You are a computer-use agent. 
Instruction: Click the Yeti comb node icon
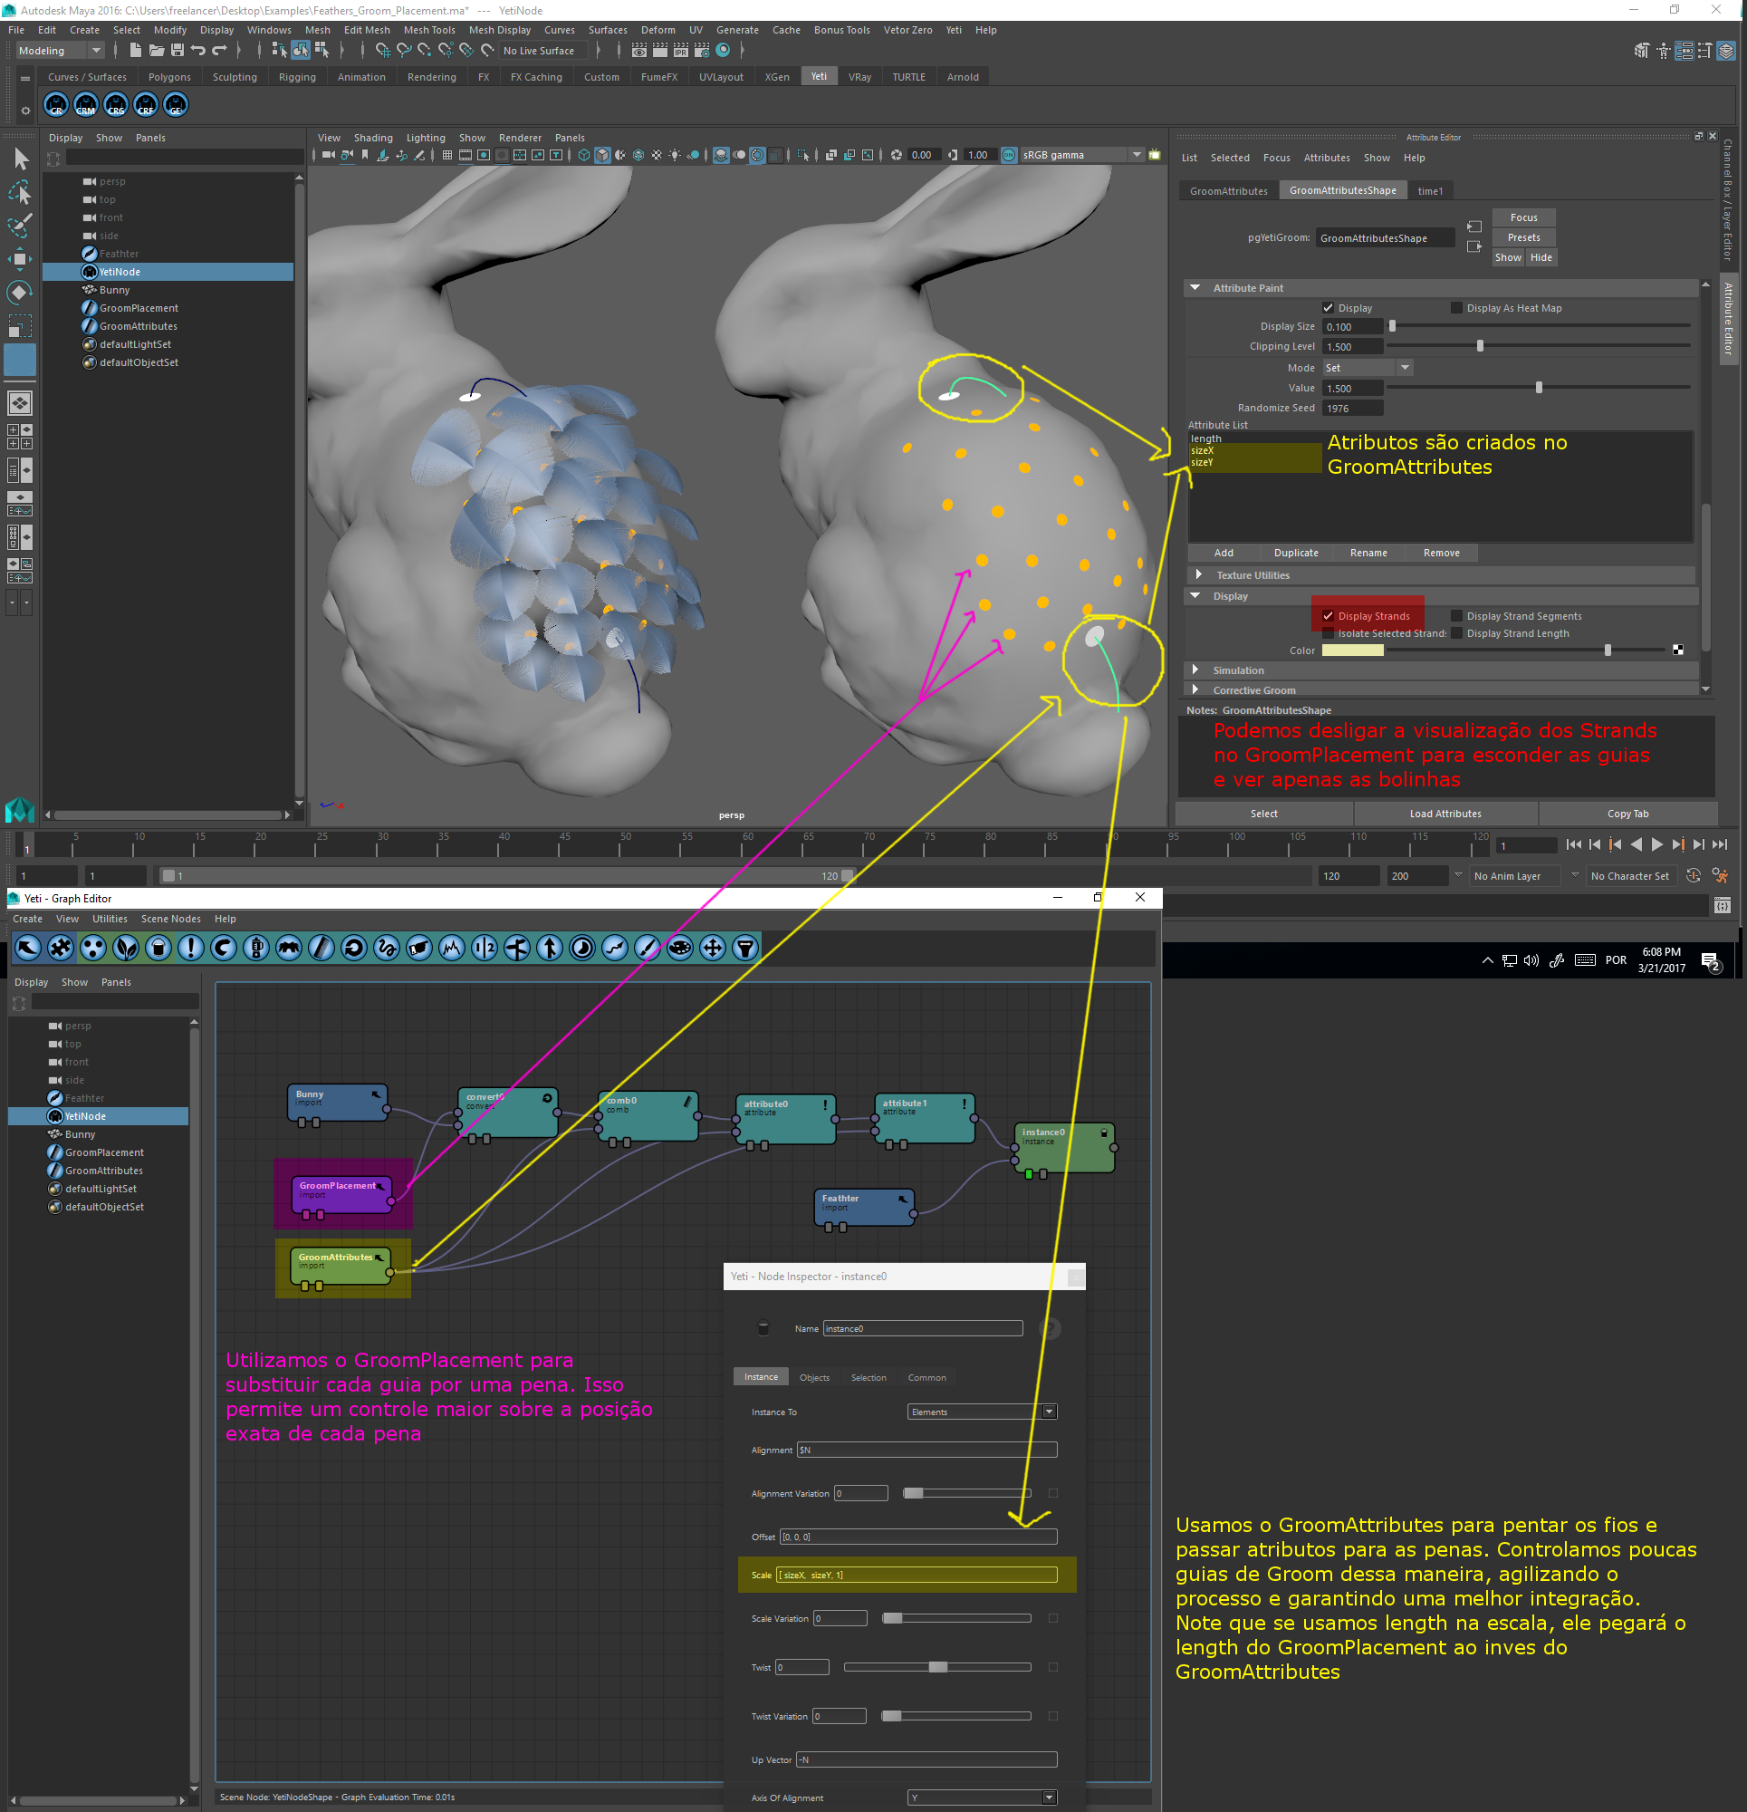click(321, 948)
